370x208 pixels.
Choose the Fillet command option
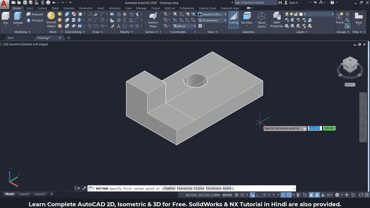click(x=199, y=188)
